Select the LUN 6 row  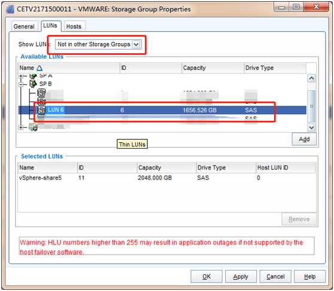click(x=162, y=110)
